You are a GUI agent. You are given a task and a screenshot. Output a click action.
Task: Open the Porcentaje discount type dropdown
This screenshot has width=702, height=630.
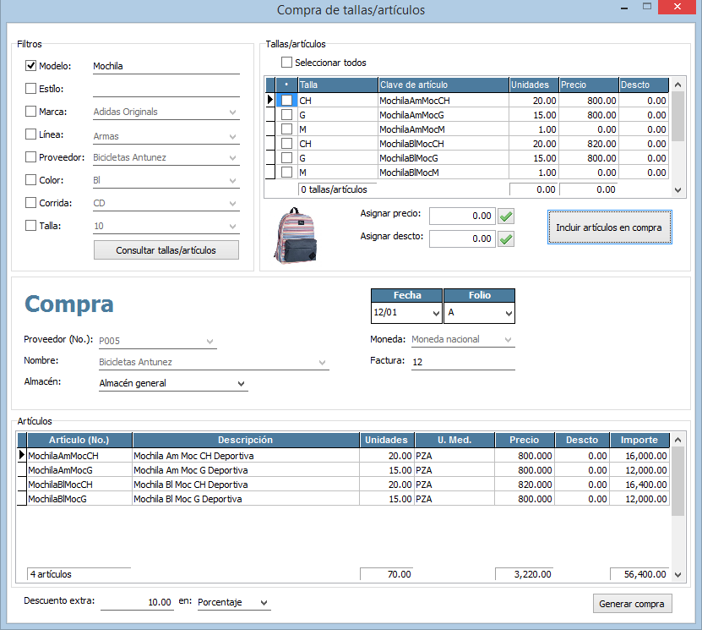click(264, 603)
